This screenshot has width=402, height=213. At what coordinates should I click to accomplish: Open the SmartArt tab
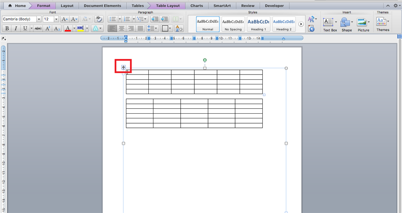(x=222, y=5)
